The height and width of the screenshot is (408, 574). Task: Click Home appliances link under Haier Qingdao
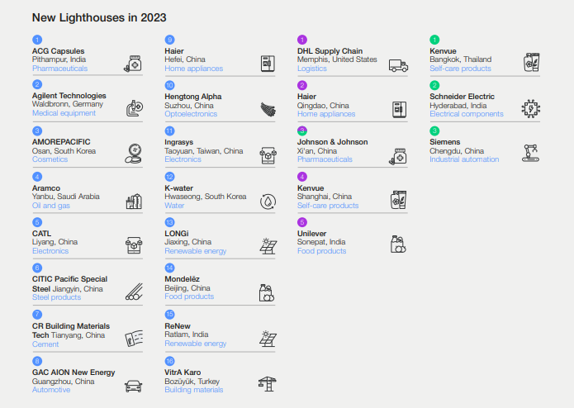click(326, 114)
